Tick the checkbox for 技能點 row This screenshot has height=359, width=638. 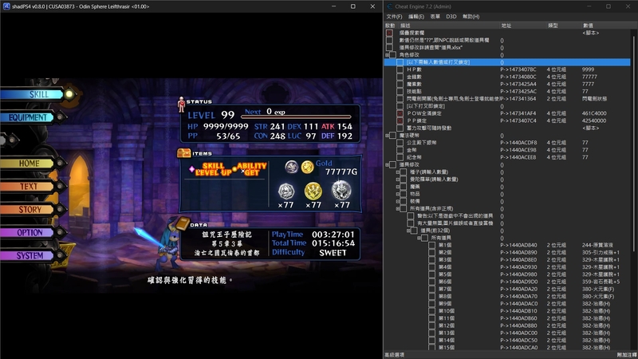click(x=400, y=92)
